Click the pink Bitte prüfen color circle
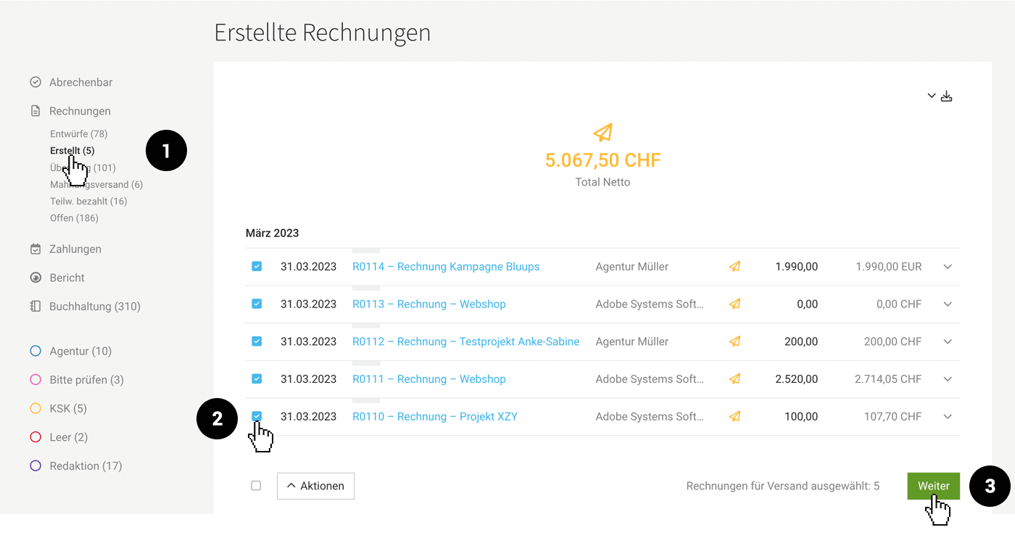This screenshot has width=1015, height=538. tap(35, 379)
